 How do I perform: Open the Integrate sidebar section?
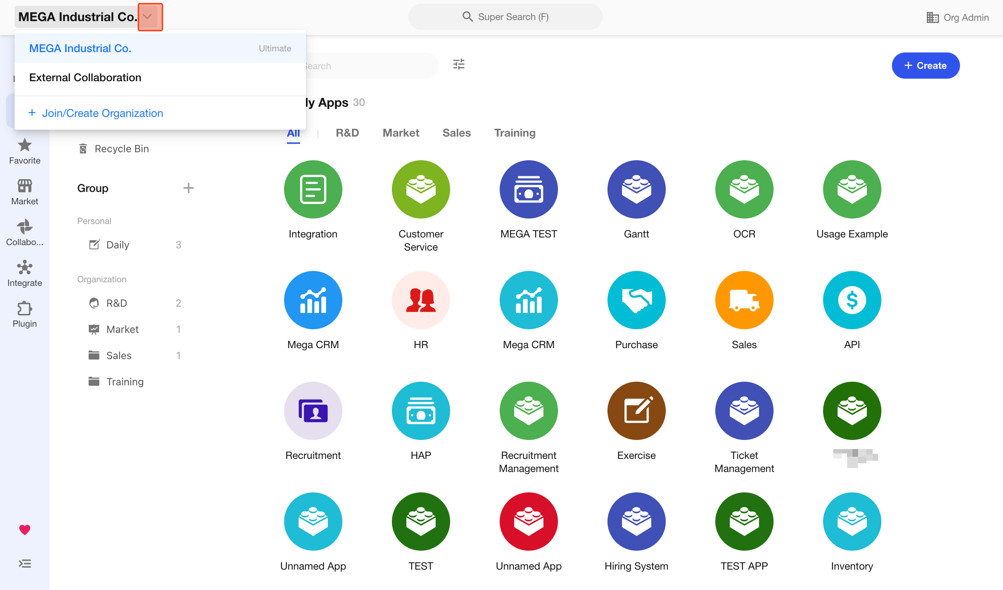[25, 274]
